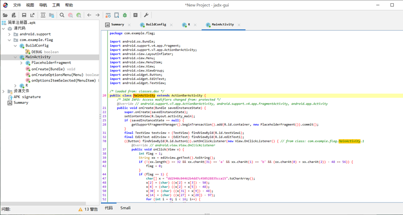
Task: Close the Summary tab
Action: [130, 25]
